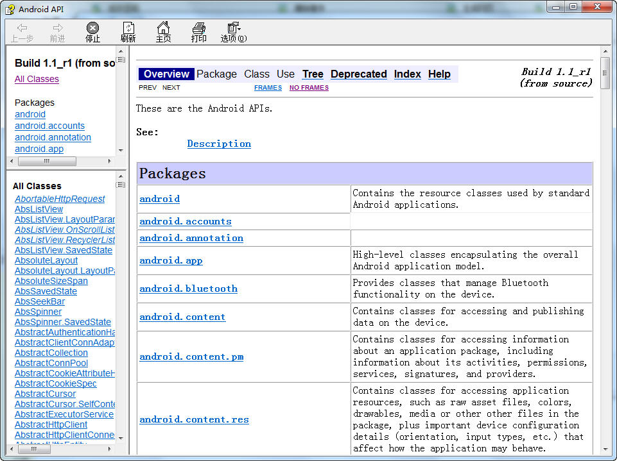Click the packages frame scroll-down arrow
Viewport: 617px width, 461px height.
tap(121, 151)
